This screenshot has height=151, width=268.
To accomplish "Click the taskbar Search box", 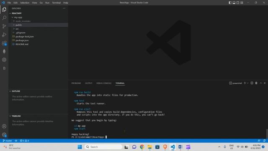I will pos(103,147).
